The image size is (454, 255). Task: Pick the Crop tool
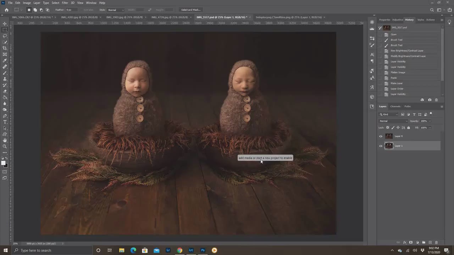pos(5,48)
